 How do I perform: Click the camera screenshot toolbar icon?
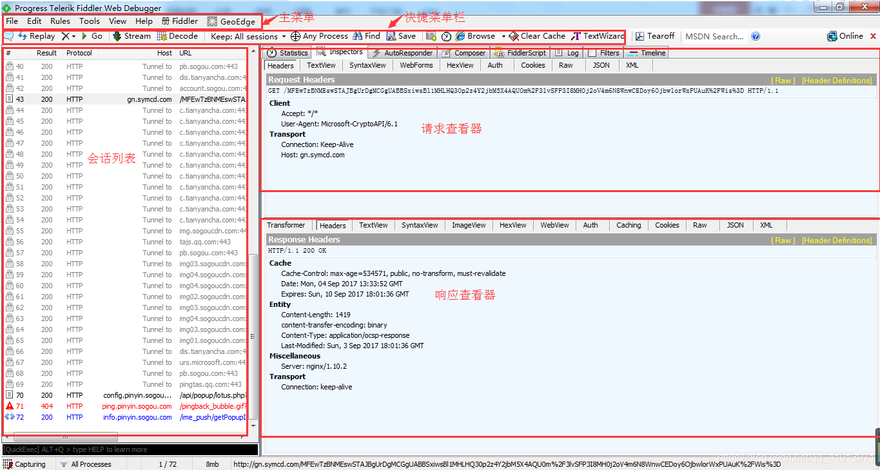point(431,37)
